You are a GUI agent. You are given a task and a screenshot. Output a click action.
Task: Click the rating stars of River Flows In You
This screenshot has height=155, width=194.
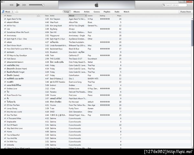[105, 95]
